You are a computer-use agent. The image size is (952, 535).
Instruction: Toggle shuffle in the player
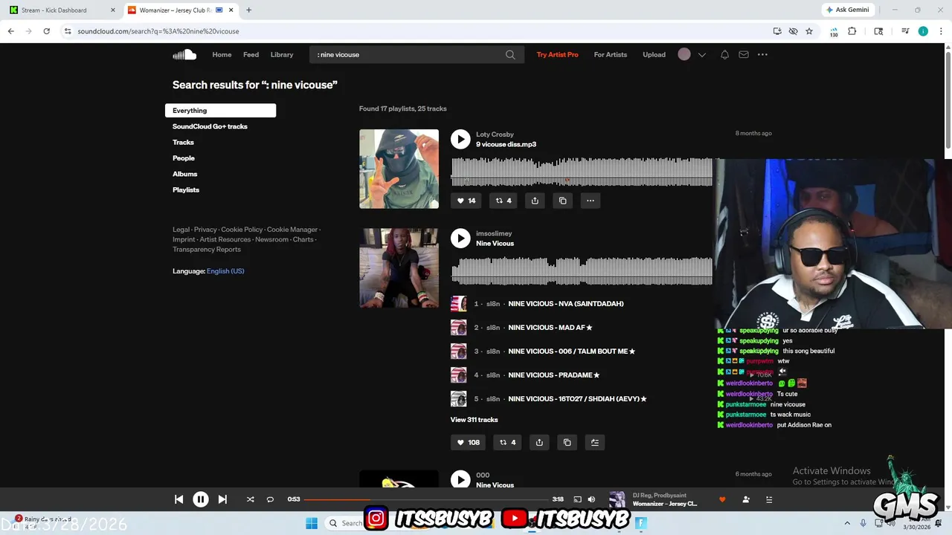[250, 499]
